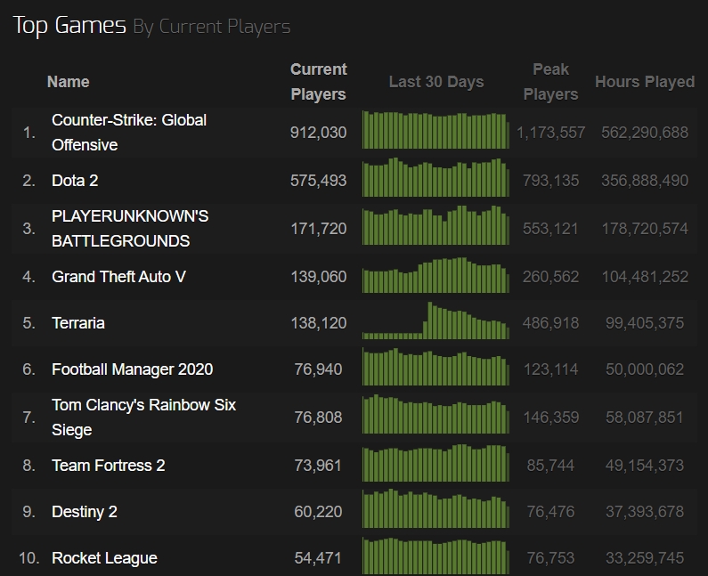Click the Rainbow Six Siege 30-day chart
This screenshot has height=576, width=708.
click(435, 414)
